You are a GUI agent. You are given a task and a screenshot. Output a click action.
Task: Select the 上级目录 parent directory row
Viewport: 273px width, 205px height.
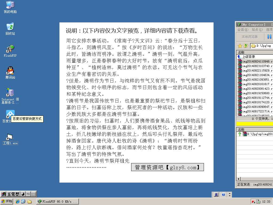tap(255, 57)
